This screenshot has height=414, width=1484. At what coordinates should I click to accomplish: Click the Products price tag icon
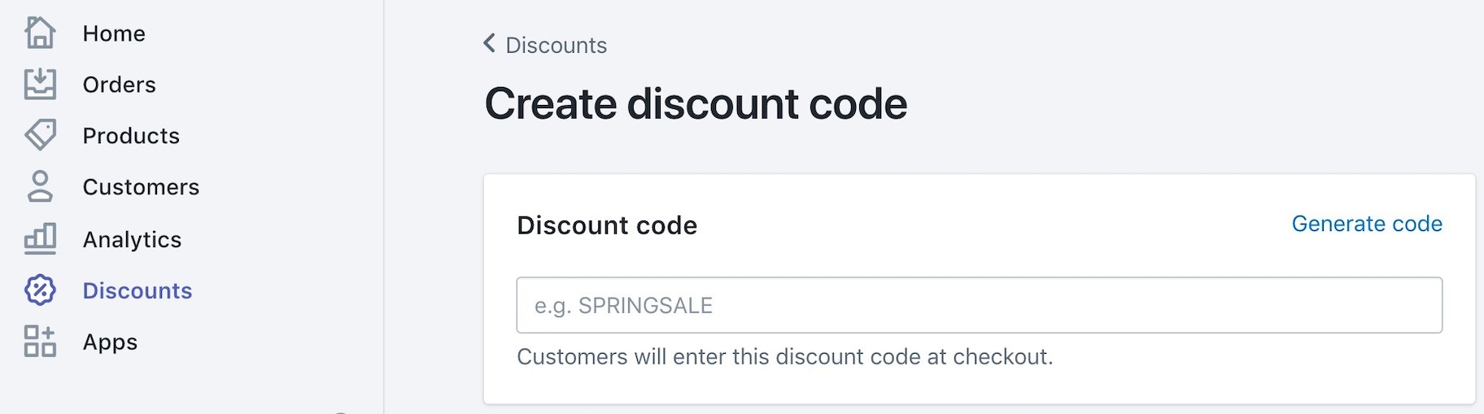point(40,135)
